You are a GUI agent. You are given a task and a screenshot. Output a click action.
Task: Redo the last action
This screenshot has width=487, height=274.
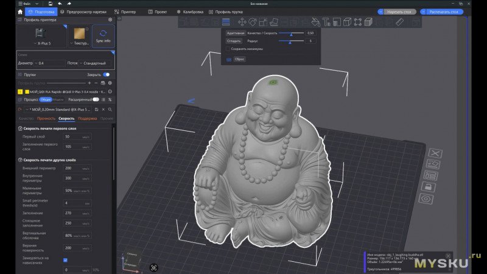69,4
